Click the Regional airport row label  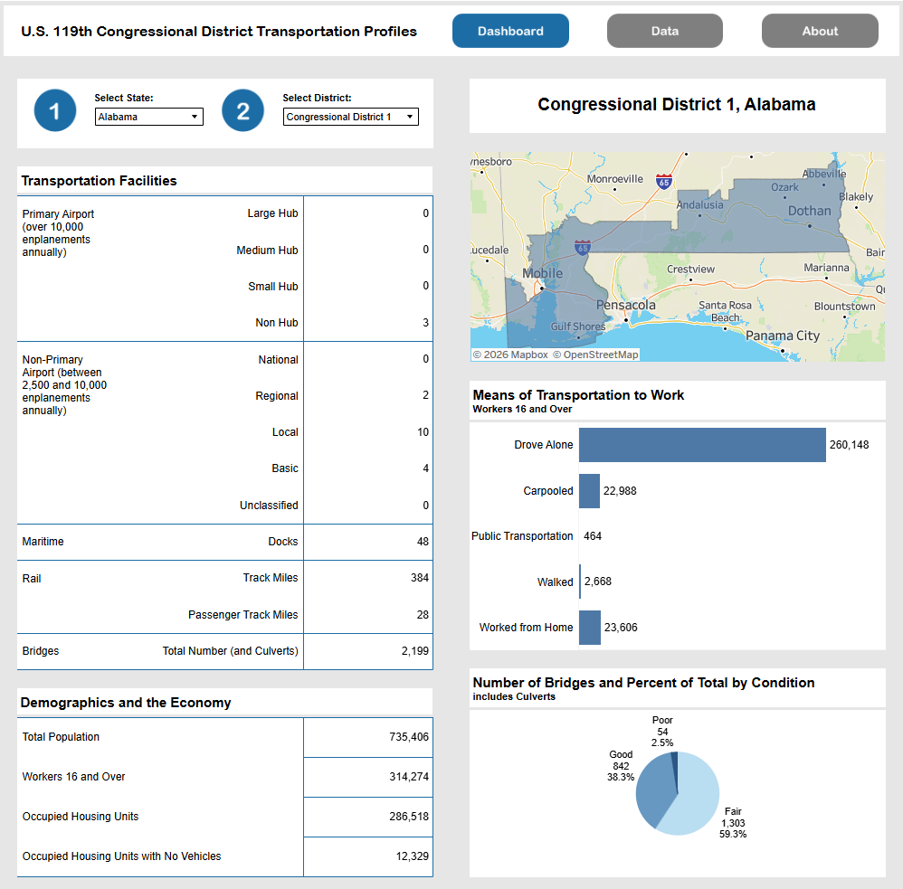(x=277, y=395)
